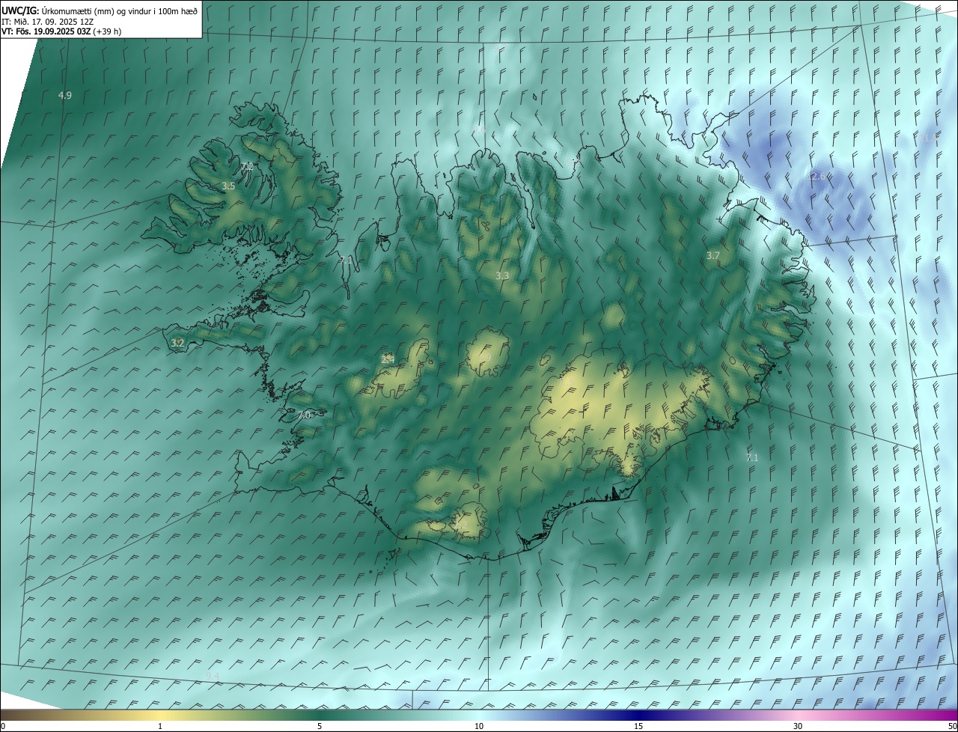
Task: Click the '2.4' value on the western glacier
Action: point(388,359)
